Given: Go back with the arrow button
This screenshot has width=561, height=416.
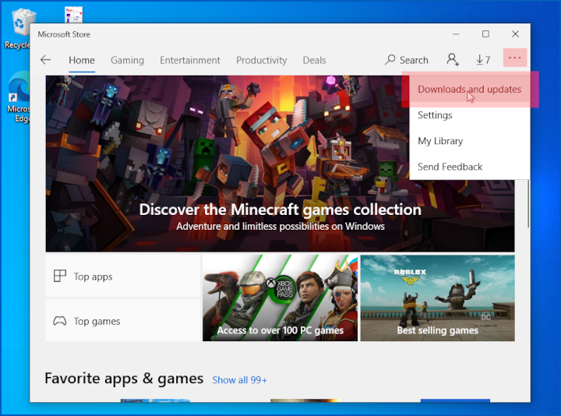Looking at the screenshot, I should (x=45, y=60).
